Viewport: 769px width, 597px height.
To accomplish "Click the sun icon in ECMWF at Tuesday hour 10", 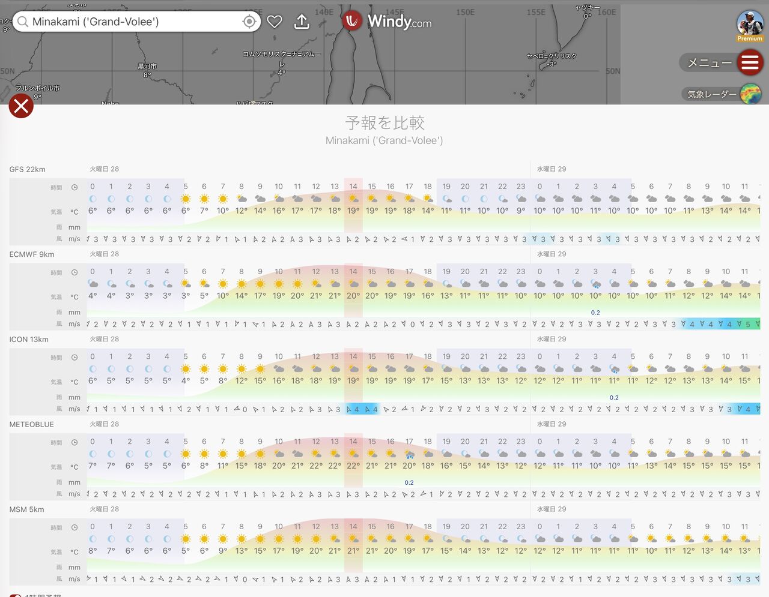I will tap(279, 284).
